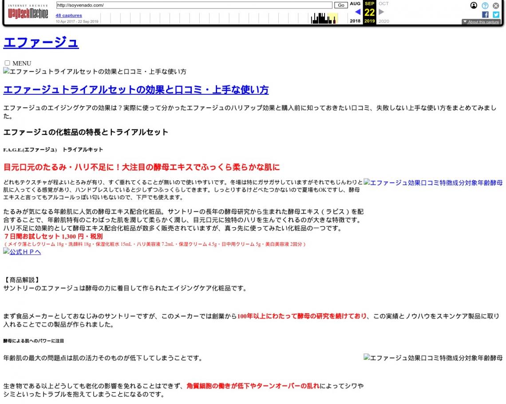Click the unlinked エファージュ効果口コミ image beside 年齢肌の最大

pos(433,357)
